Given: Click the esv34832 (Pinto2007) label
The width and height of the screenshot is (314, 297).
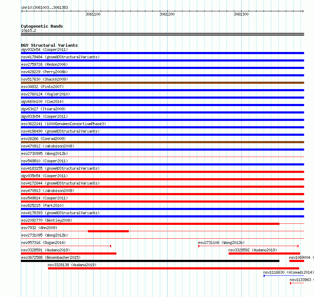Looking at the screenshot, I should pyautogui.click(x=42, y=87).
